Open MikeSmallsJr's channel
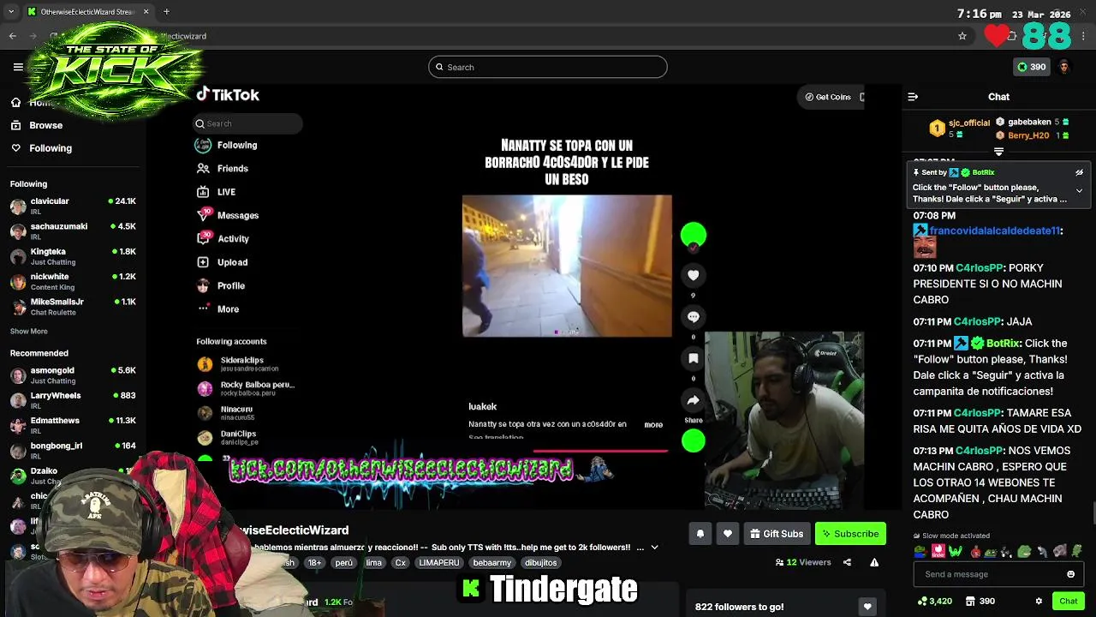The height and width of the screenshot is (617, 1096). [x=73, y=306]
